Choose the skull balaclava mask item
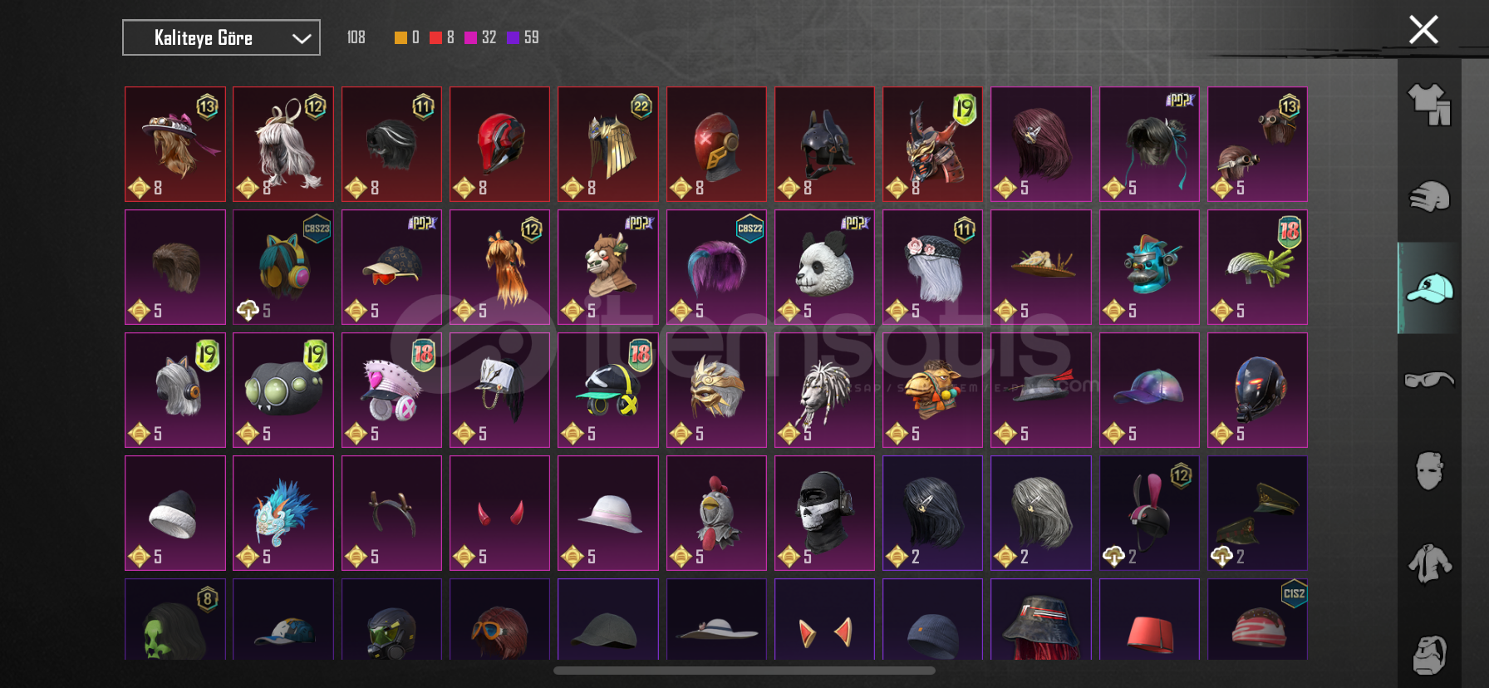This screenshot has height=688, width=1489. click(x=824, y=513)
